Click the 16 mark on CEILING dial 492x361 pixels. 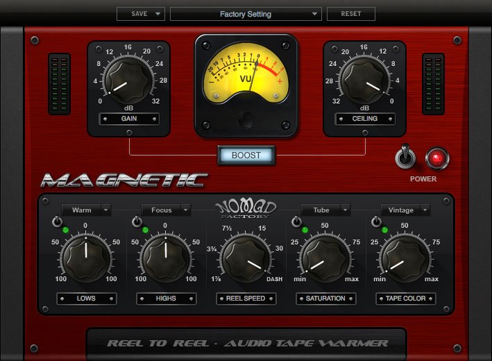pyautogui.click(x=364, y=47)
